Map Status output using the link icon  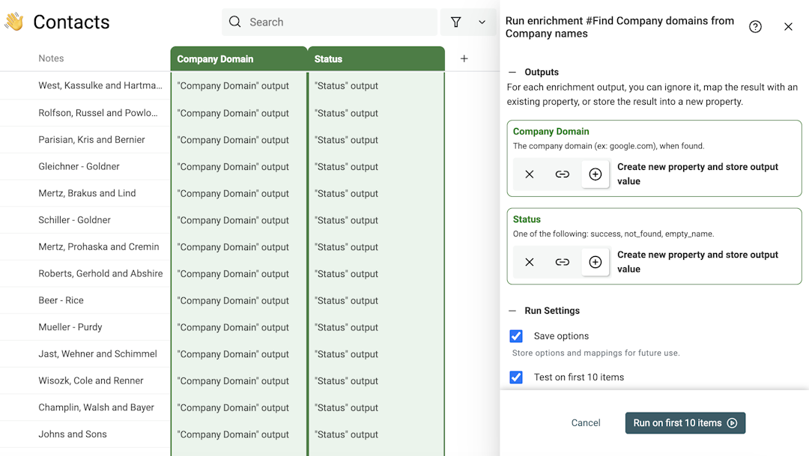pos(563,262)
